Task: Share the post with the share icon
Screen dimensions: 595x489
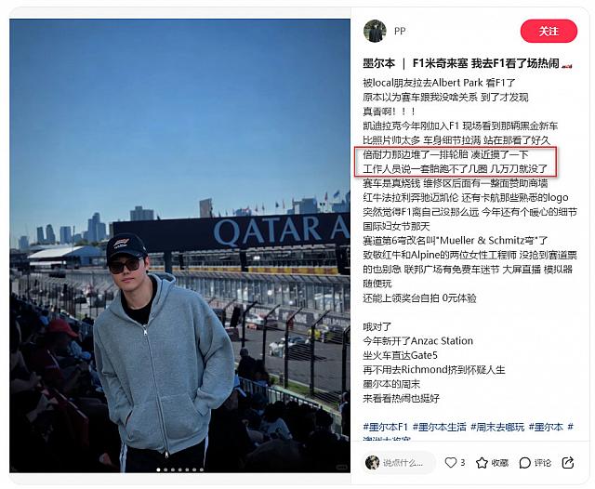Action: coord(568,462)
